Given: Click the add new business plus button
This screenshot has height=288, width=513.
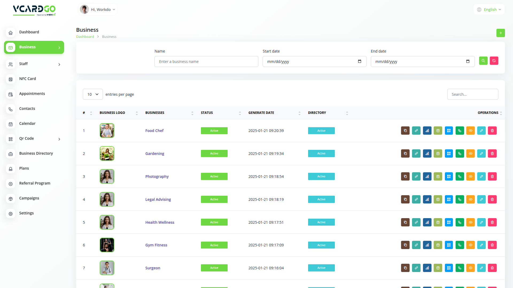Looking at the screenshot, I should [x=500, y=33].
